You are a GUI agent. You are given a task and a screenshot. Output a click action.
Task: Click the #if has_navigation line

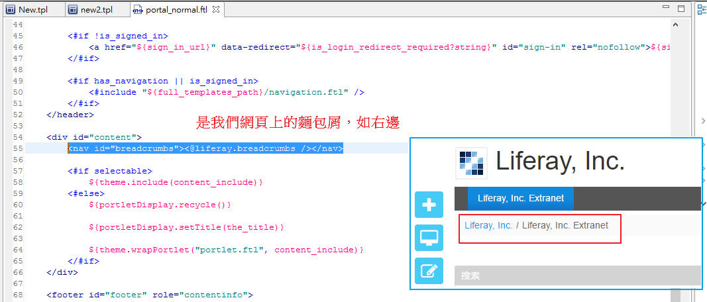[163, 81]
